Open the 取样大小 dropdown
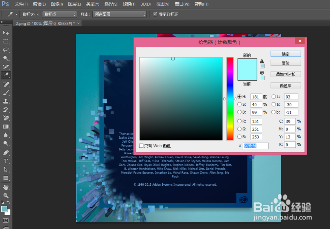 59,14
